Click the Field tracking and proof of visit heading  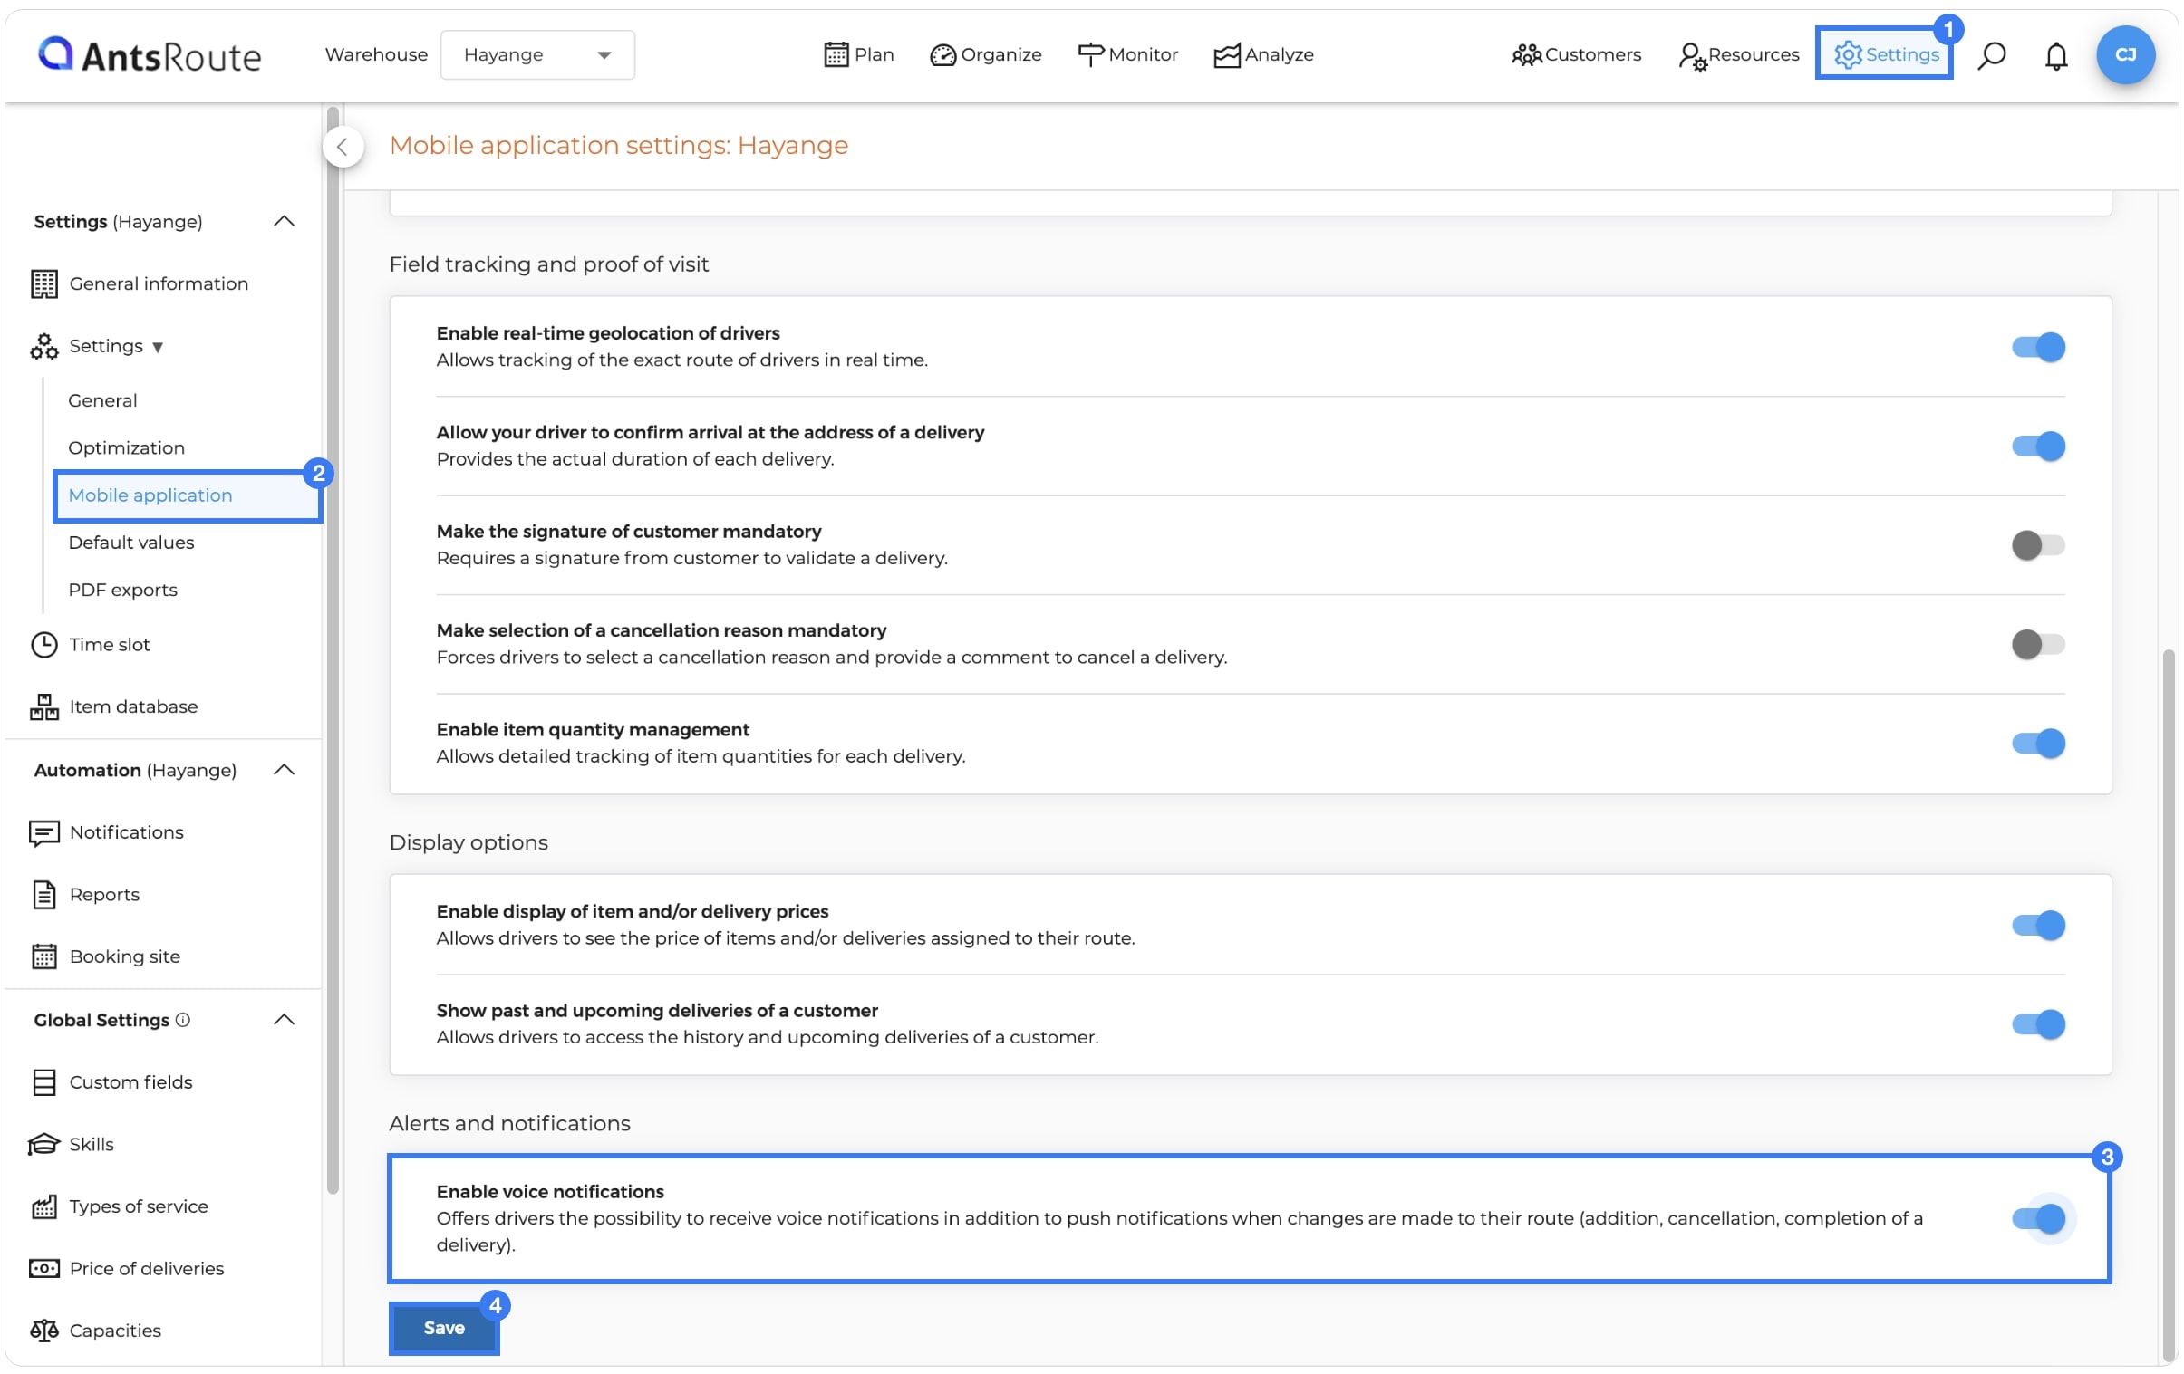click(549, 264)
